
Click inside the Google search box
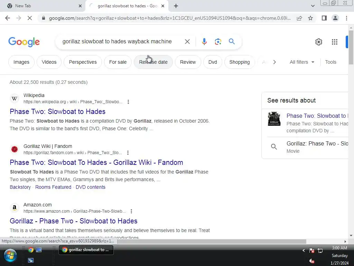point(117,42)
